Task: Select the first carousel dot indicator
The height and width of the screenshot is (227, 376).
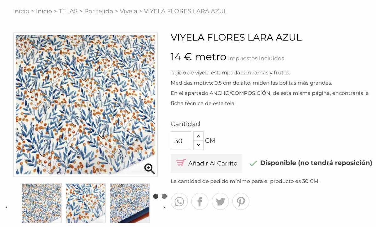Action: (x=156, y=196)
